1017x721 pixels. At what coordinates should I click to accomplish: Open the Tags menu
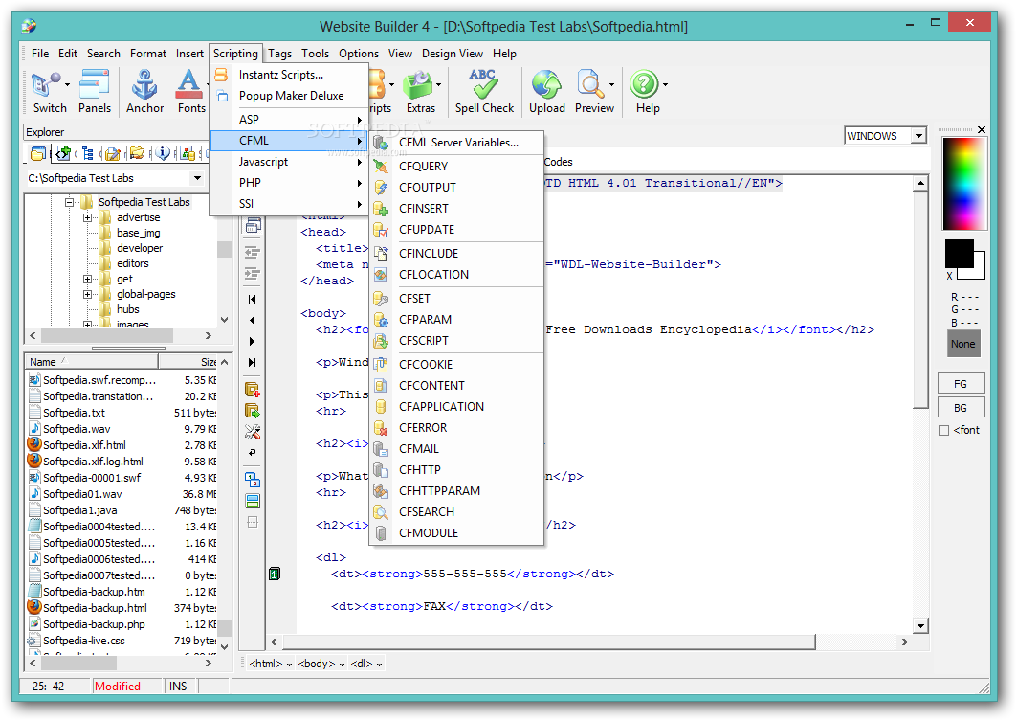(x=280, y=54)
